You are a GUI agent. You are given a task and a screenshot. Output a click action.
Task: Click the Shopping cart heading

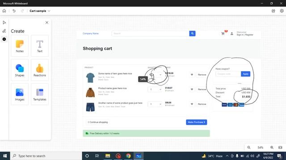tap(97, 48)
